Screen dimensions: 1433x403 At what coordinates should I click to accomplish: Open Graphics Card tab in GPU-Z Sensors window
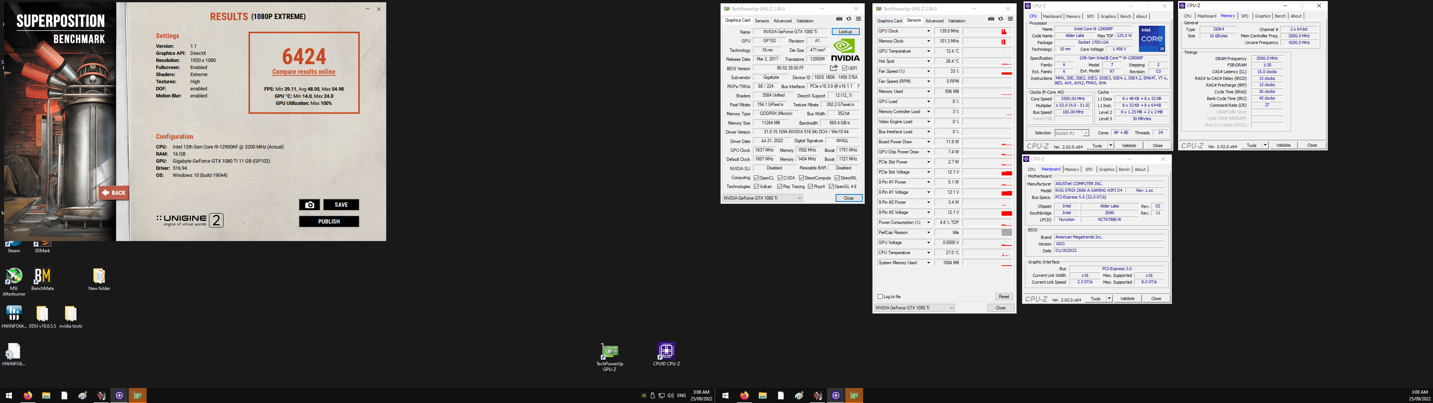[x=890, y=21]
